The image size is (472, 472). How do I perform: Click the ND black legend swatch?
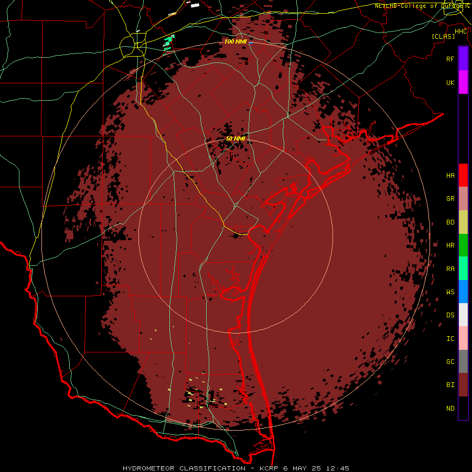pos(463,408)
